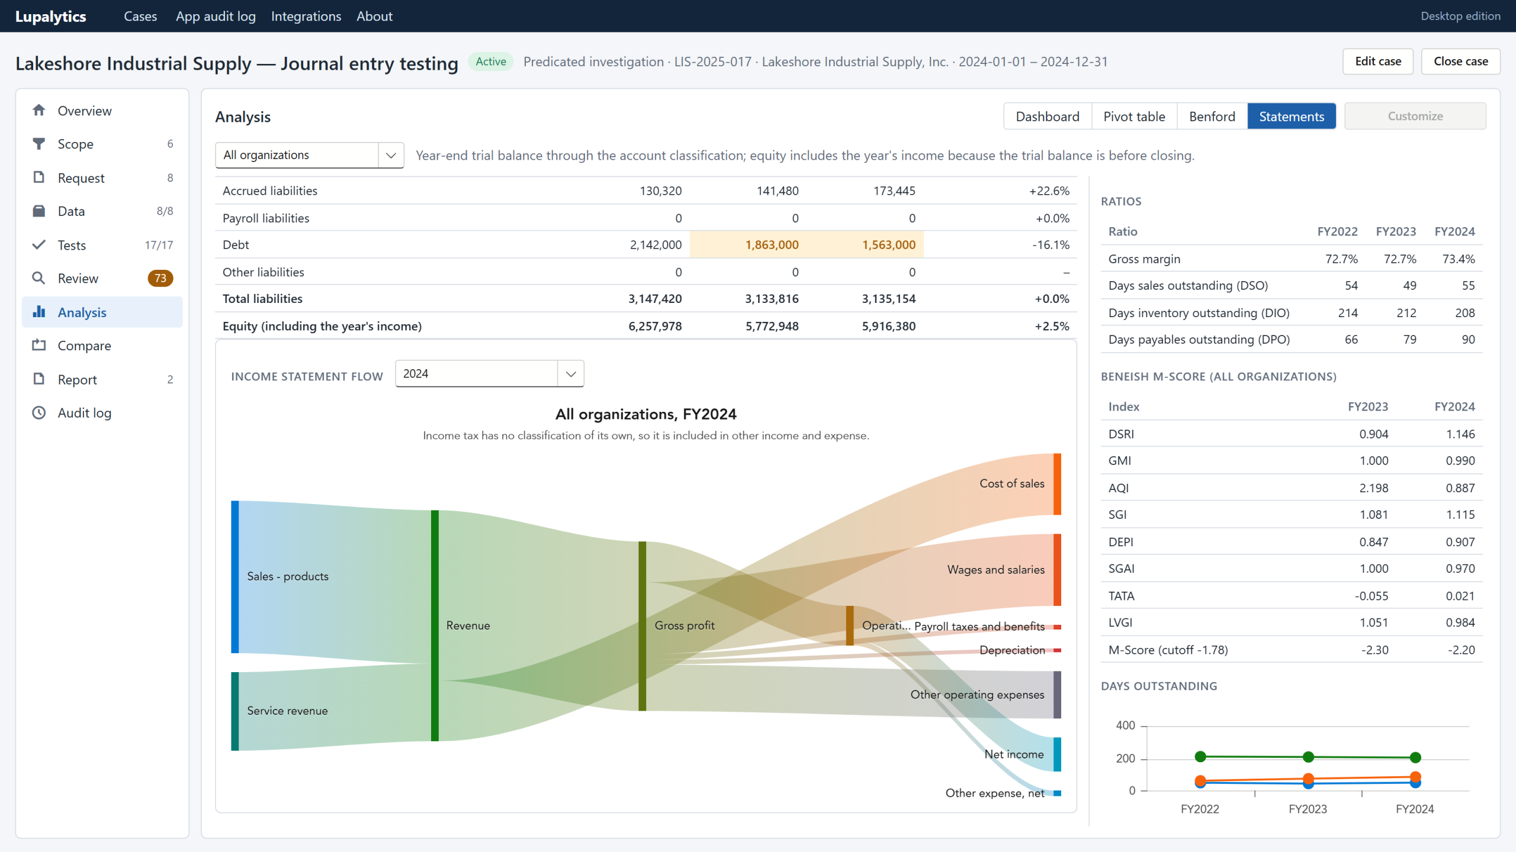1516x852 pixels.
Task: Click the Days payables outstanding (DPO) row
Action: click(1292, 340)
